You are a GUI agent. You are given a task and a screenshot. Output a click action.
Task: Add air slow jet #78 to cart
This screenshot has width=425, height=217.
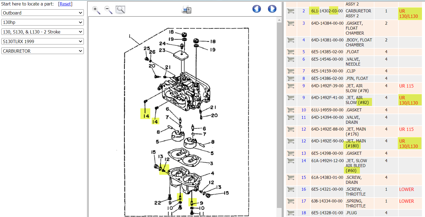coord(291,86)
